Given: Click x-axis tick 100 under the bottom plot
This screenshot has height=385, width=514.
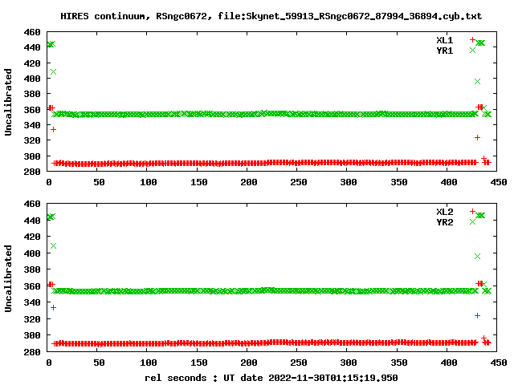Looking at the screenshot, I should tap(149, 363).
